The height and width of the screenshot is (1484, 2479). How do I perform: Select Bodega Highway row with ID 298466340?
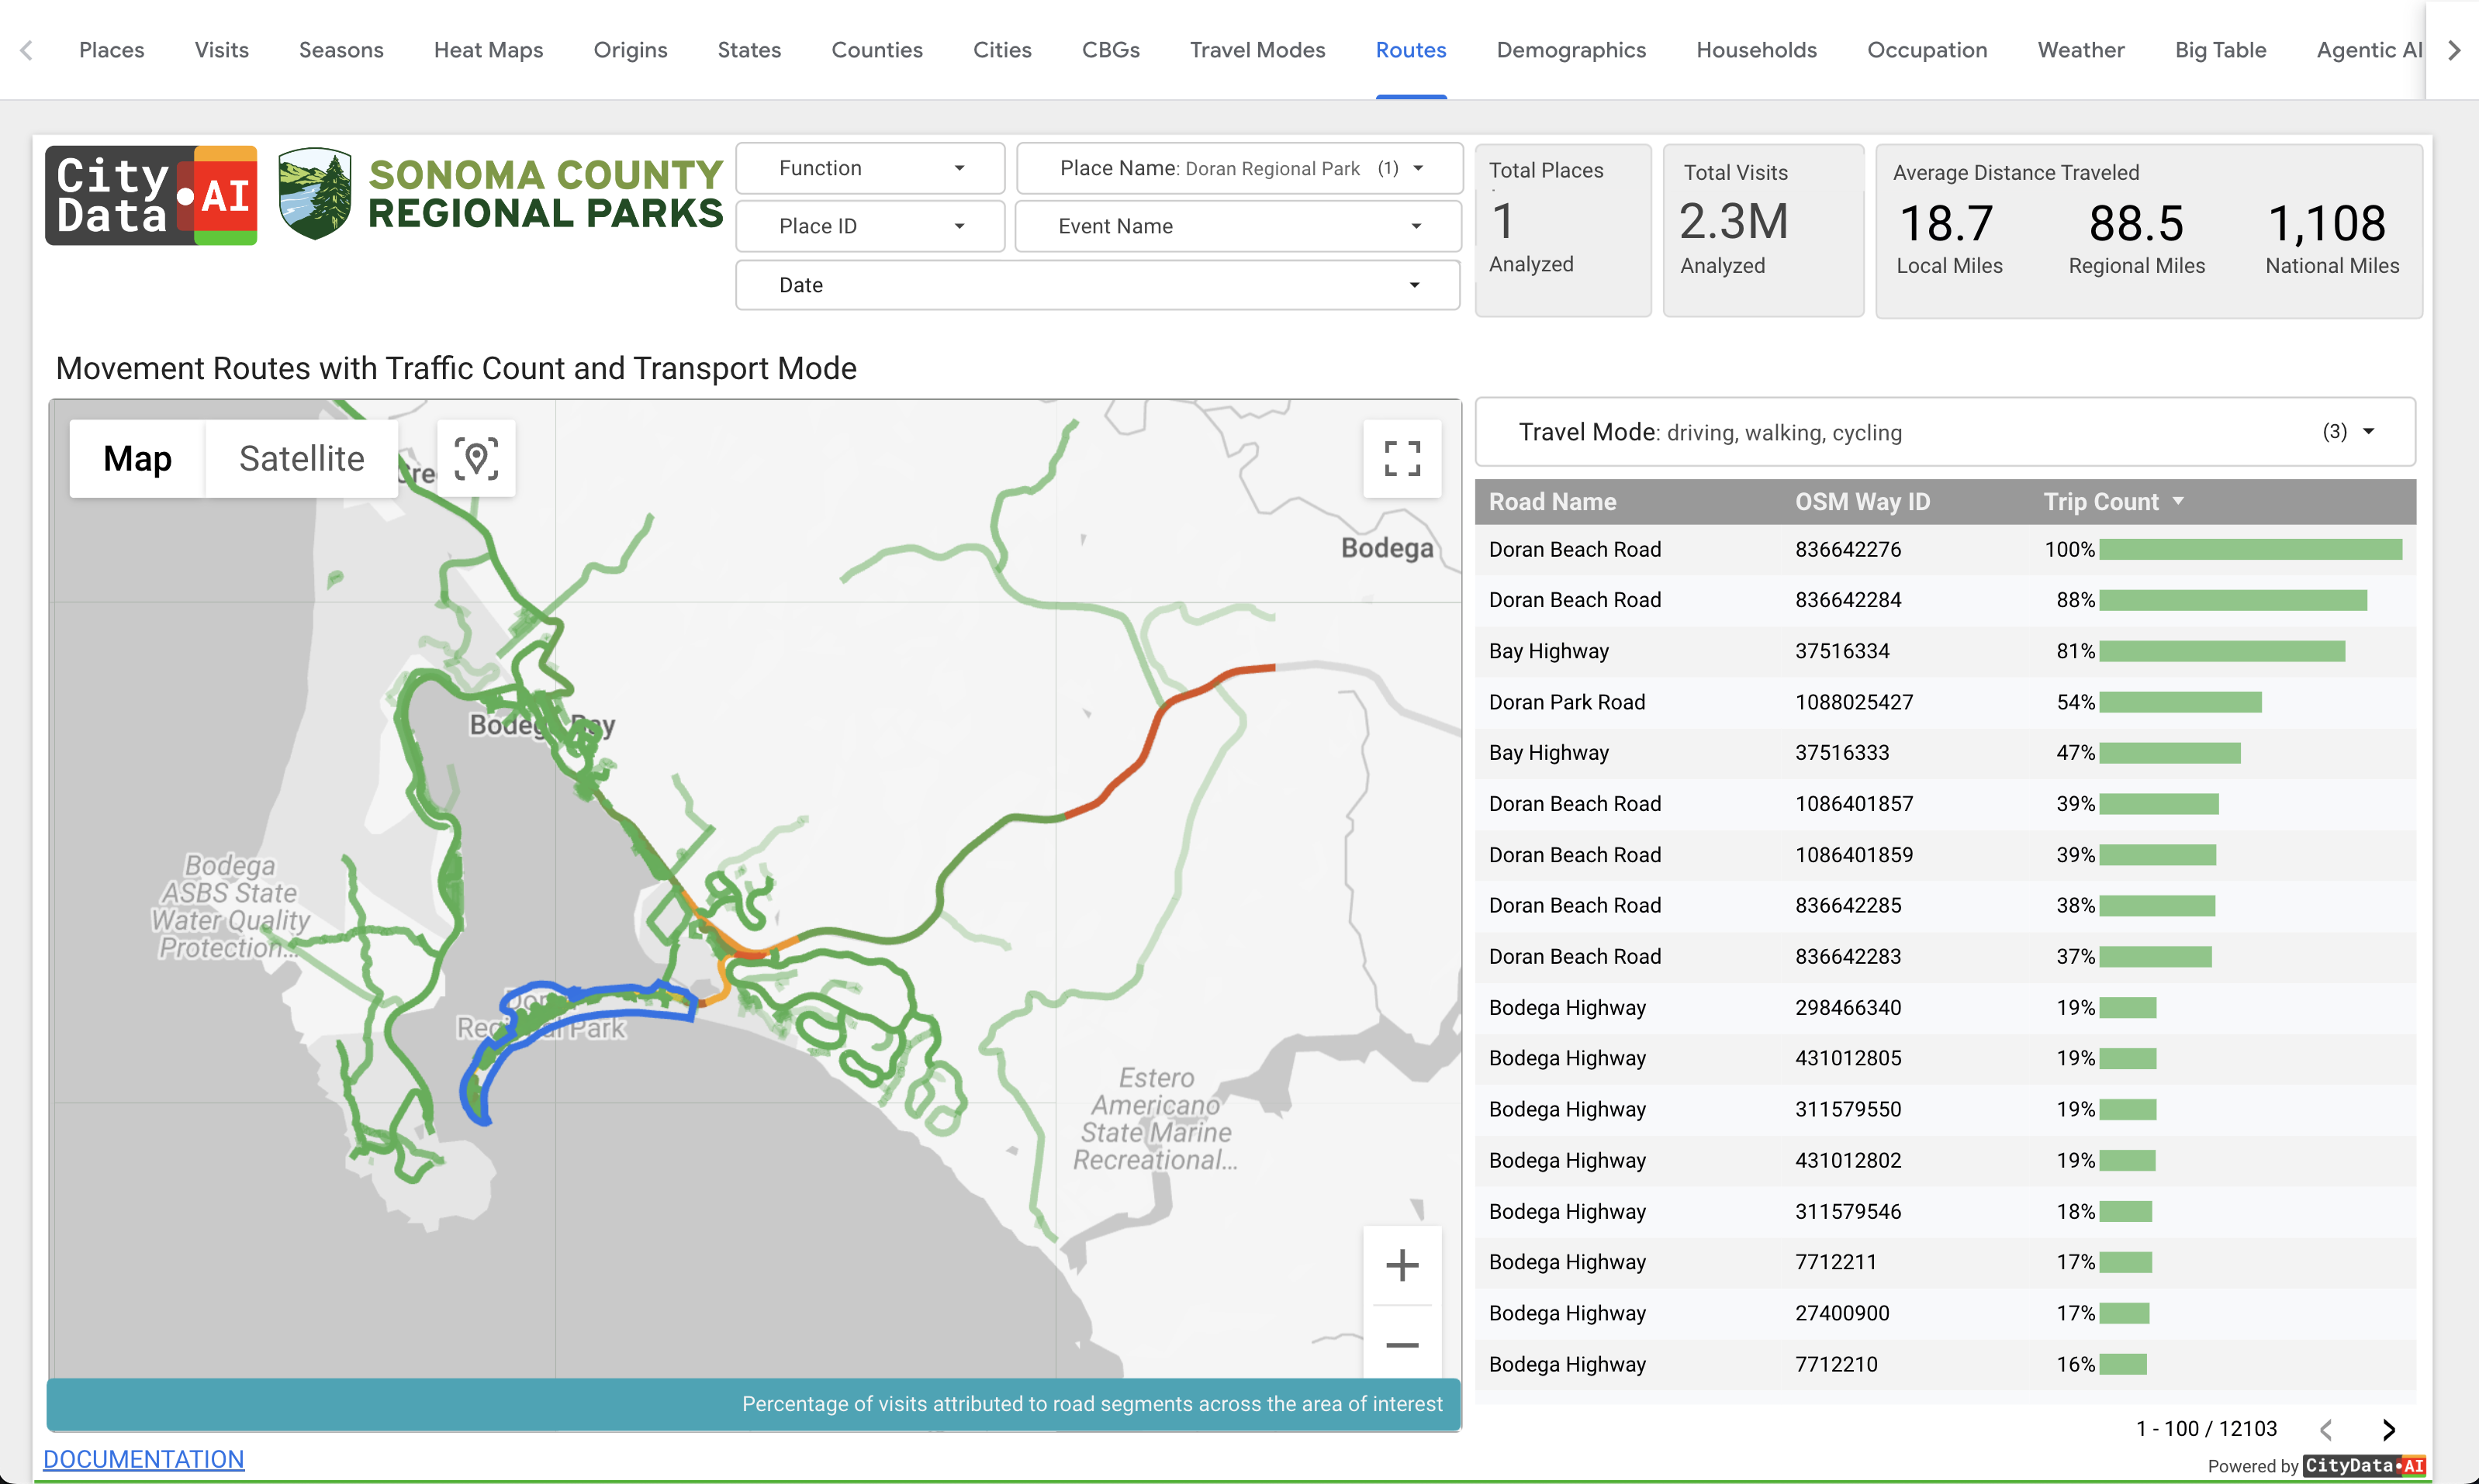pyautogui.click(x=1945, y=1008)
